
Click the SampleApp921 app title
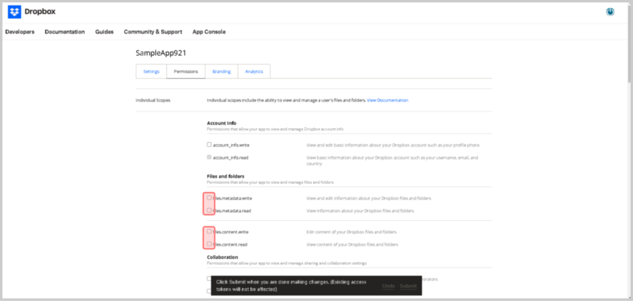pyautogui.click(x=161, y=53)
